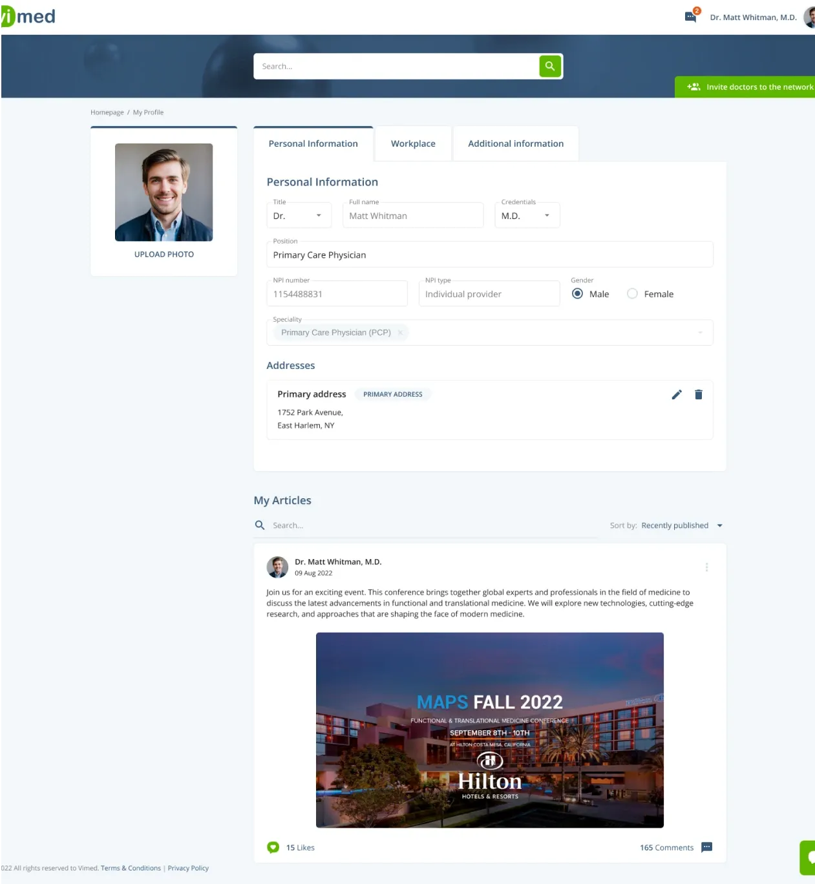The width and height of the screenshot is (815, 884).
Task: Click the Full name input field
Action: click(413, 215)
